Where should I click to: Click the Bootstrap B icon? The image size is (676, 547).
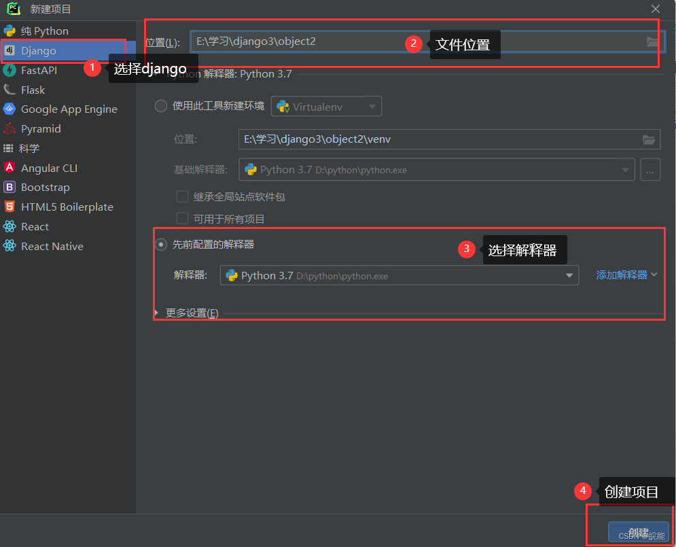(10, 187)
